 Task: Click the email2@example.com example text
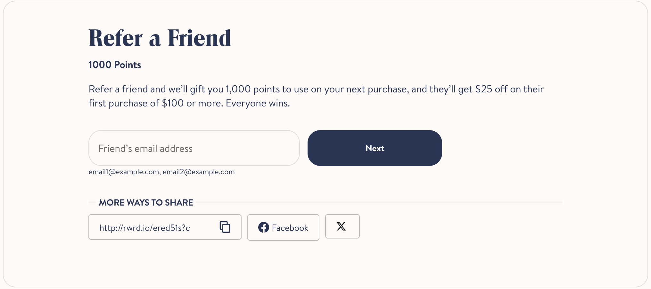pos(199,172)
